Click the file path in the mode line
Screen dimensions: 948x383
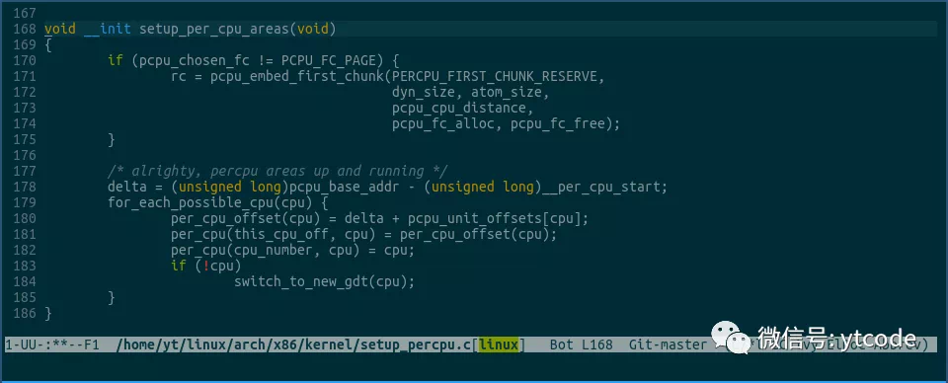pyautogui.click(x=293, y=345)
